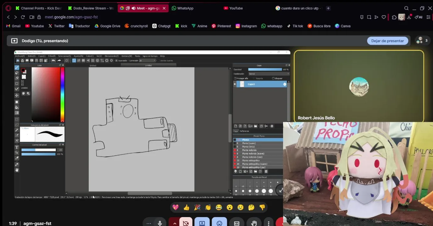
Task: Select the Hand pan tool in MediBang
Action: (x=17, y=170)
